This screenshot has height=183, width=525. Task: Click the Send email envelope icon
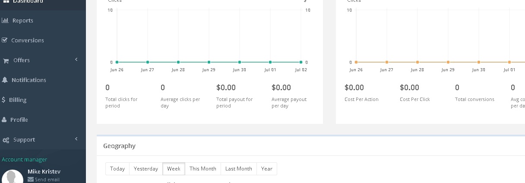[x=31, y=180]
